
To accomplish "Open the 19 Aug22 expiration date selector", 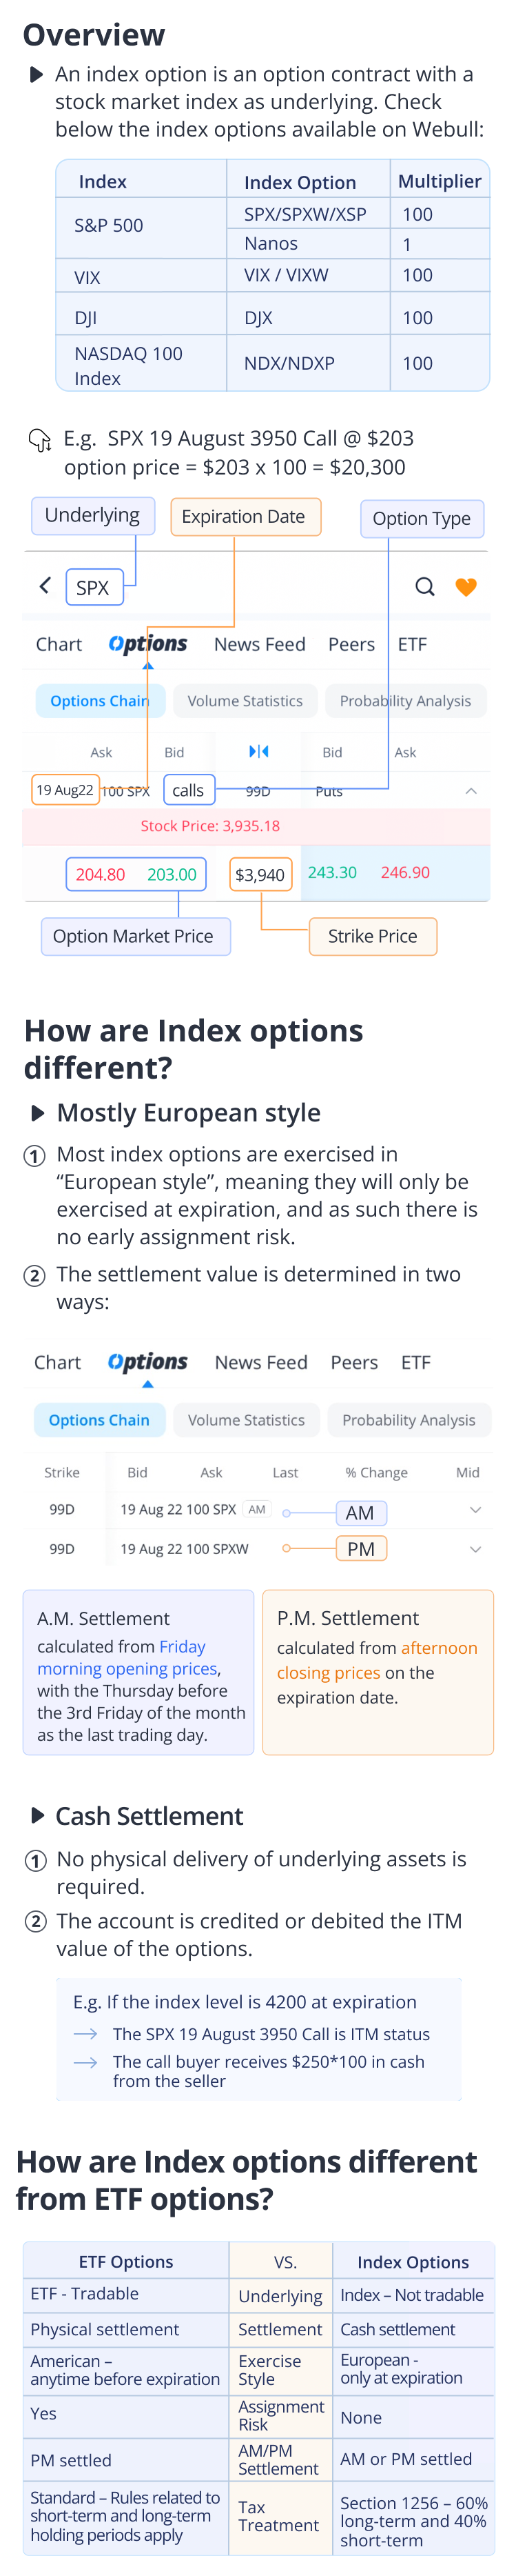I will [65, 790].
